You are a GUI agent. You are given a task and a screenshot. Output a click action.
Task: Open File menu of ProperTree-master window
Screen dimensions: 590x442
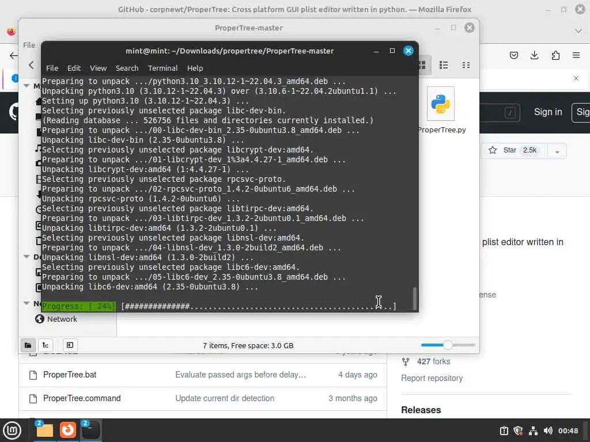point(29,45)
